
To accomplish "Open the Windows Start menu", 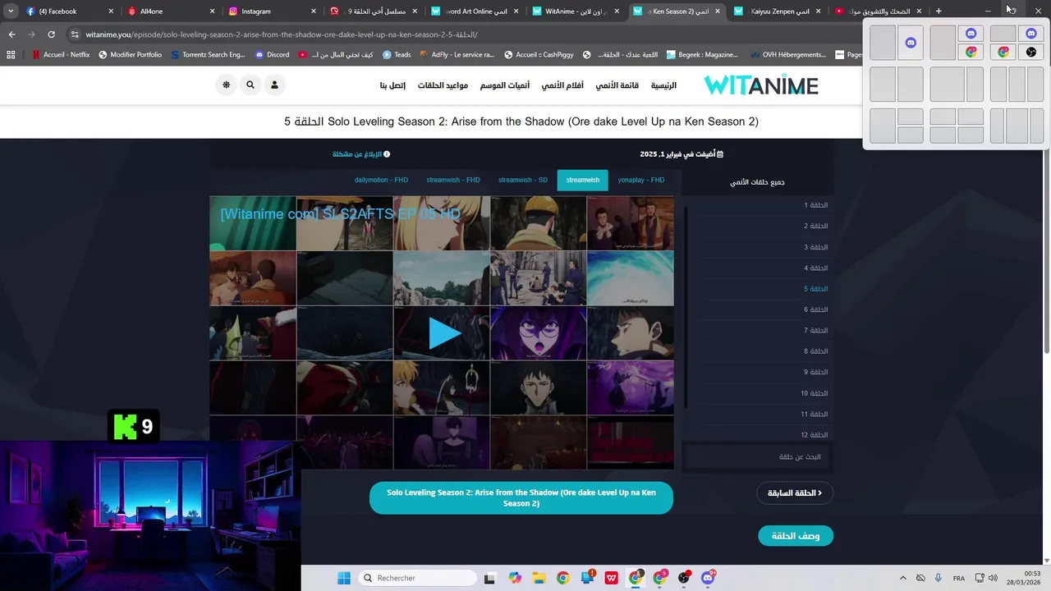I will [343, 578].
